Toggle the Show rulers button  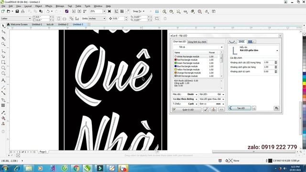tap(117, 11)
